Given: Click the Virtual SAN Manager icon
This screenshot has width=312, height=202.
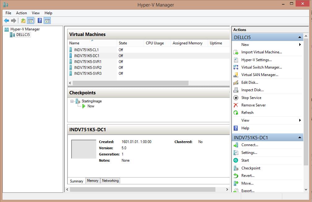Looking at the screenshot, I should click(x=236, y=75).
